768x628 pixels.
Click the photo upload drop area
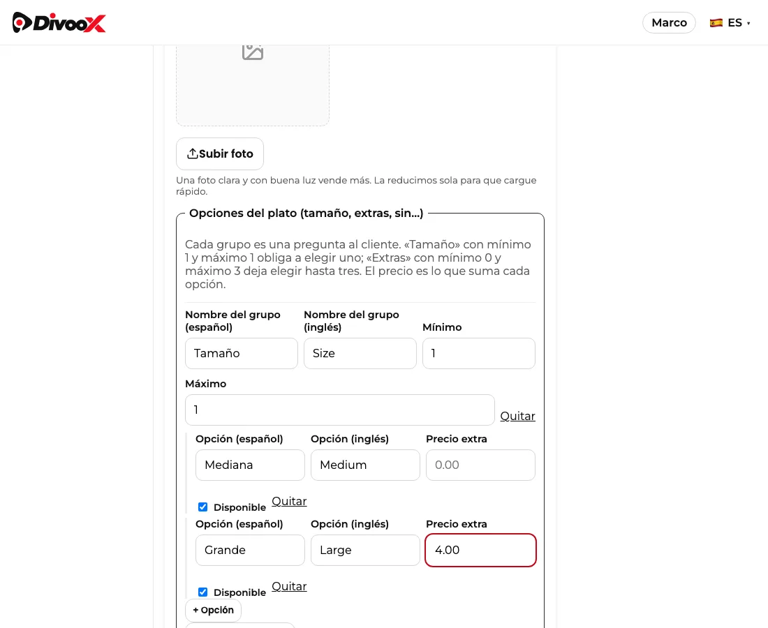click(253, 85)
